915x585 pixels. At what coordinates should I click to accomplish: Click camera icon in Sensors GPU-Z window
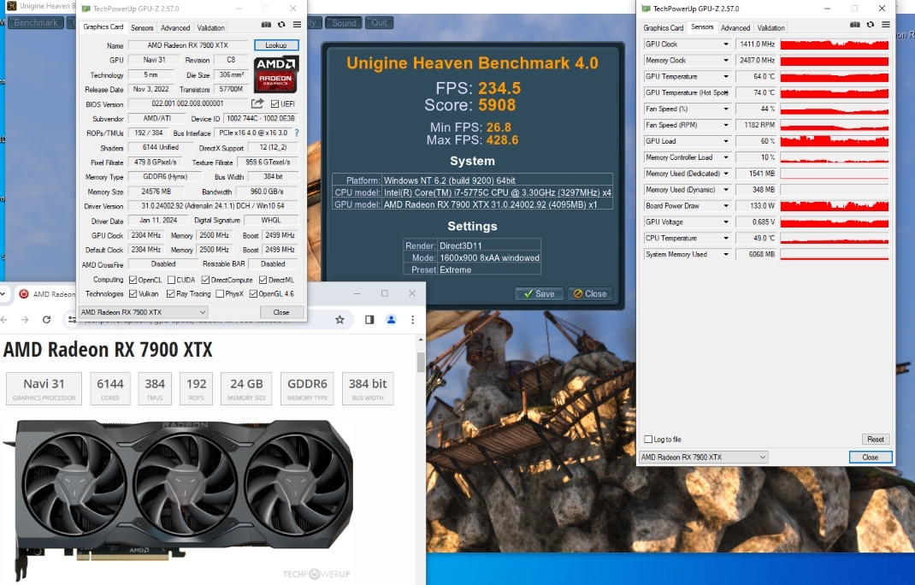tap(855, 25)
